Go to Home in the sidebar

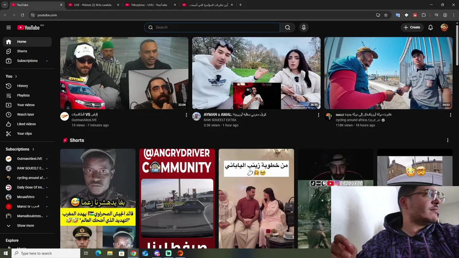tap(27, 42)
